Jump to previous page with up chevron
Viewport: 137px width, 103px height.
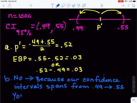[x=134, y=78]
